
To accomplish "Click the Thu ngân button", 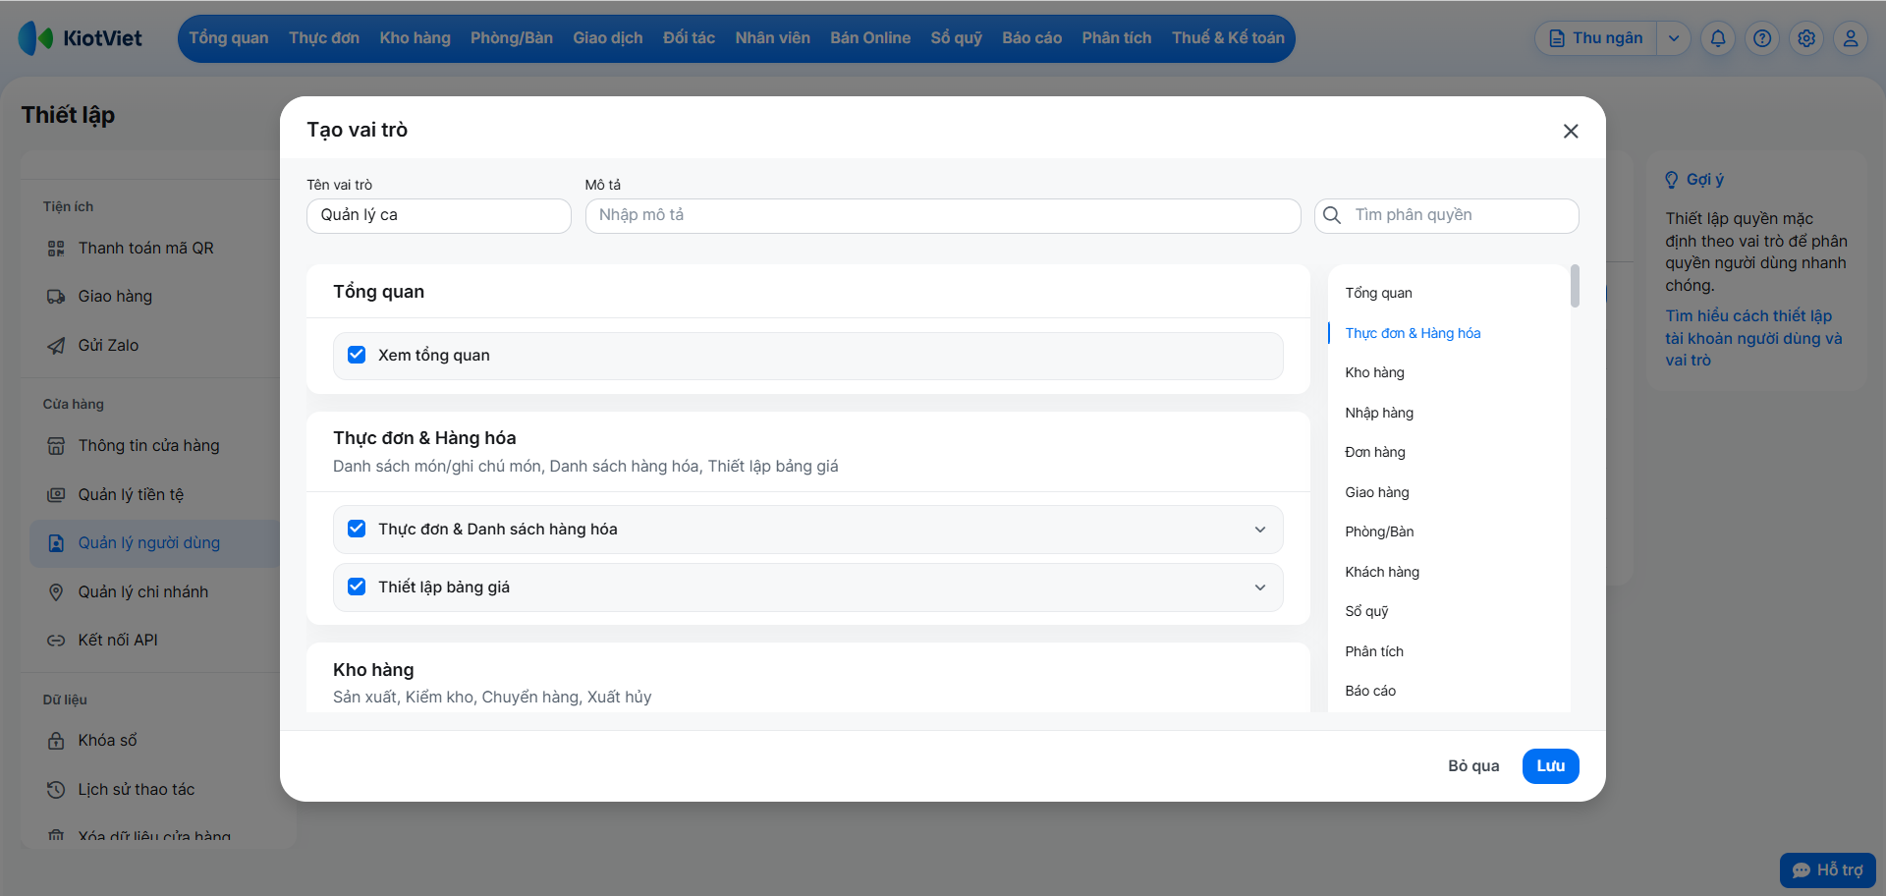I will point(1596,38).
